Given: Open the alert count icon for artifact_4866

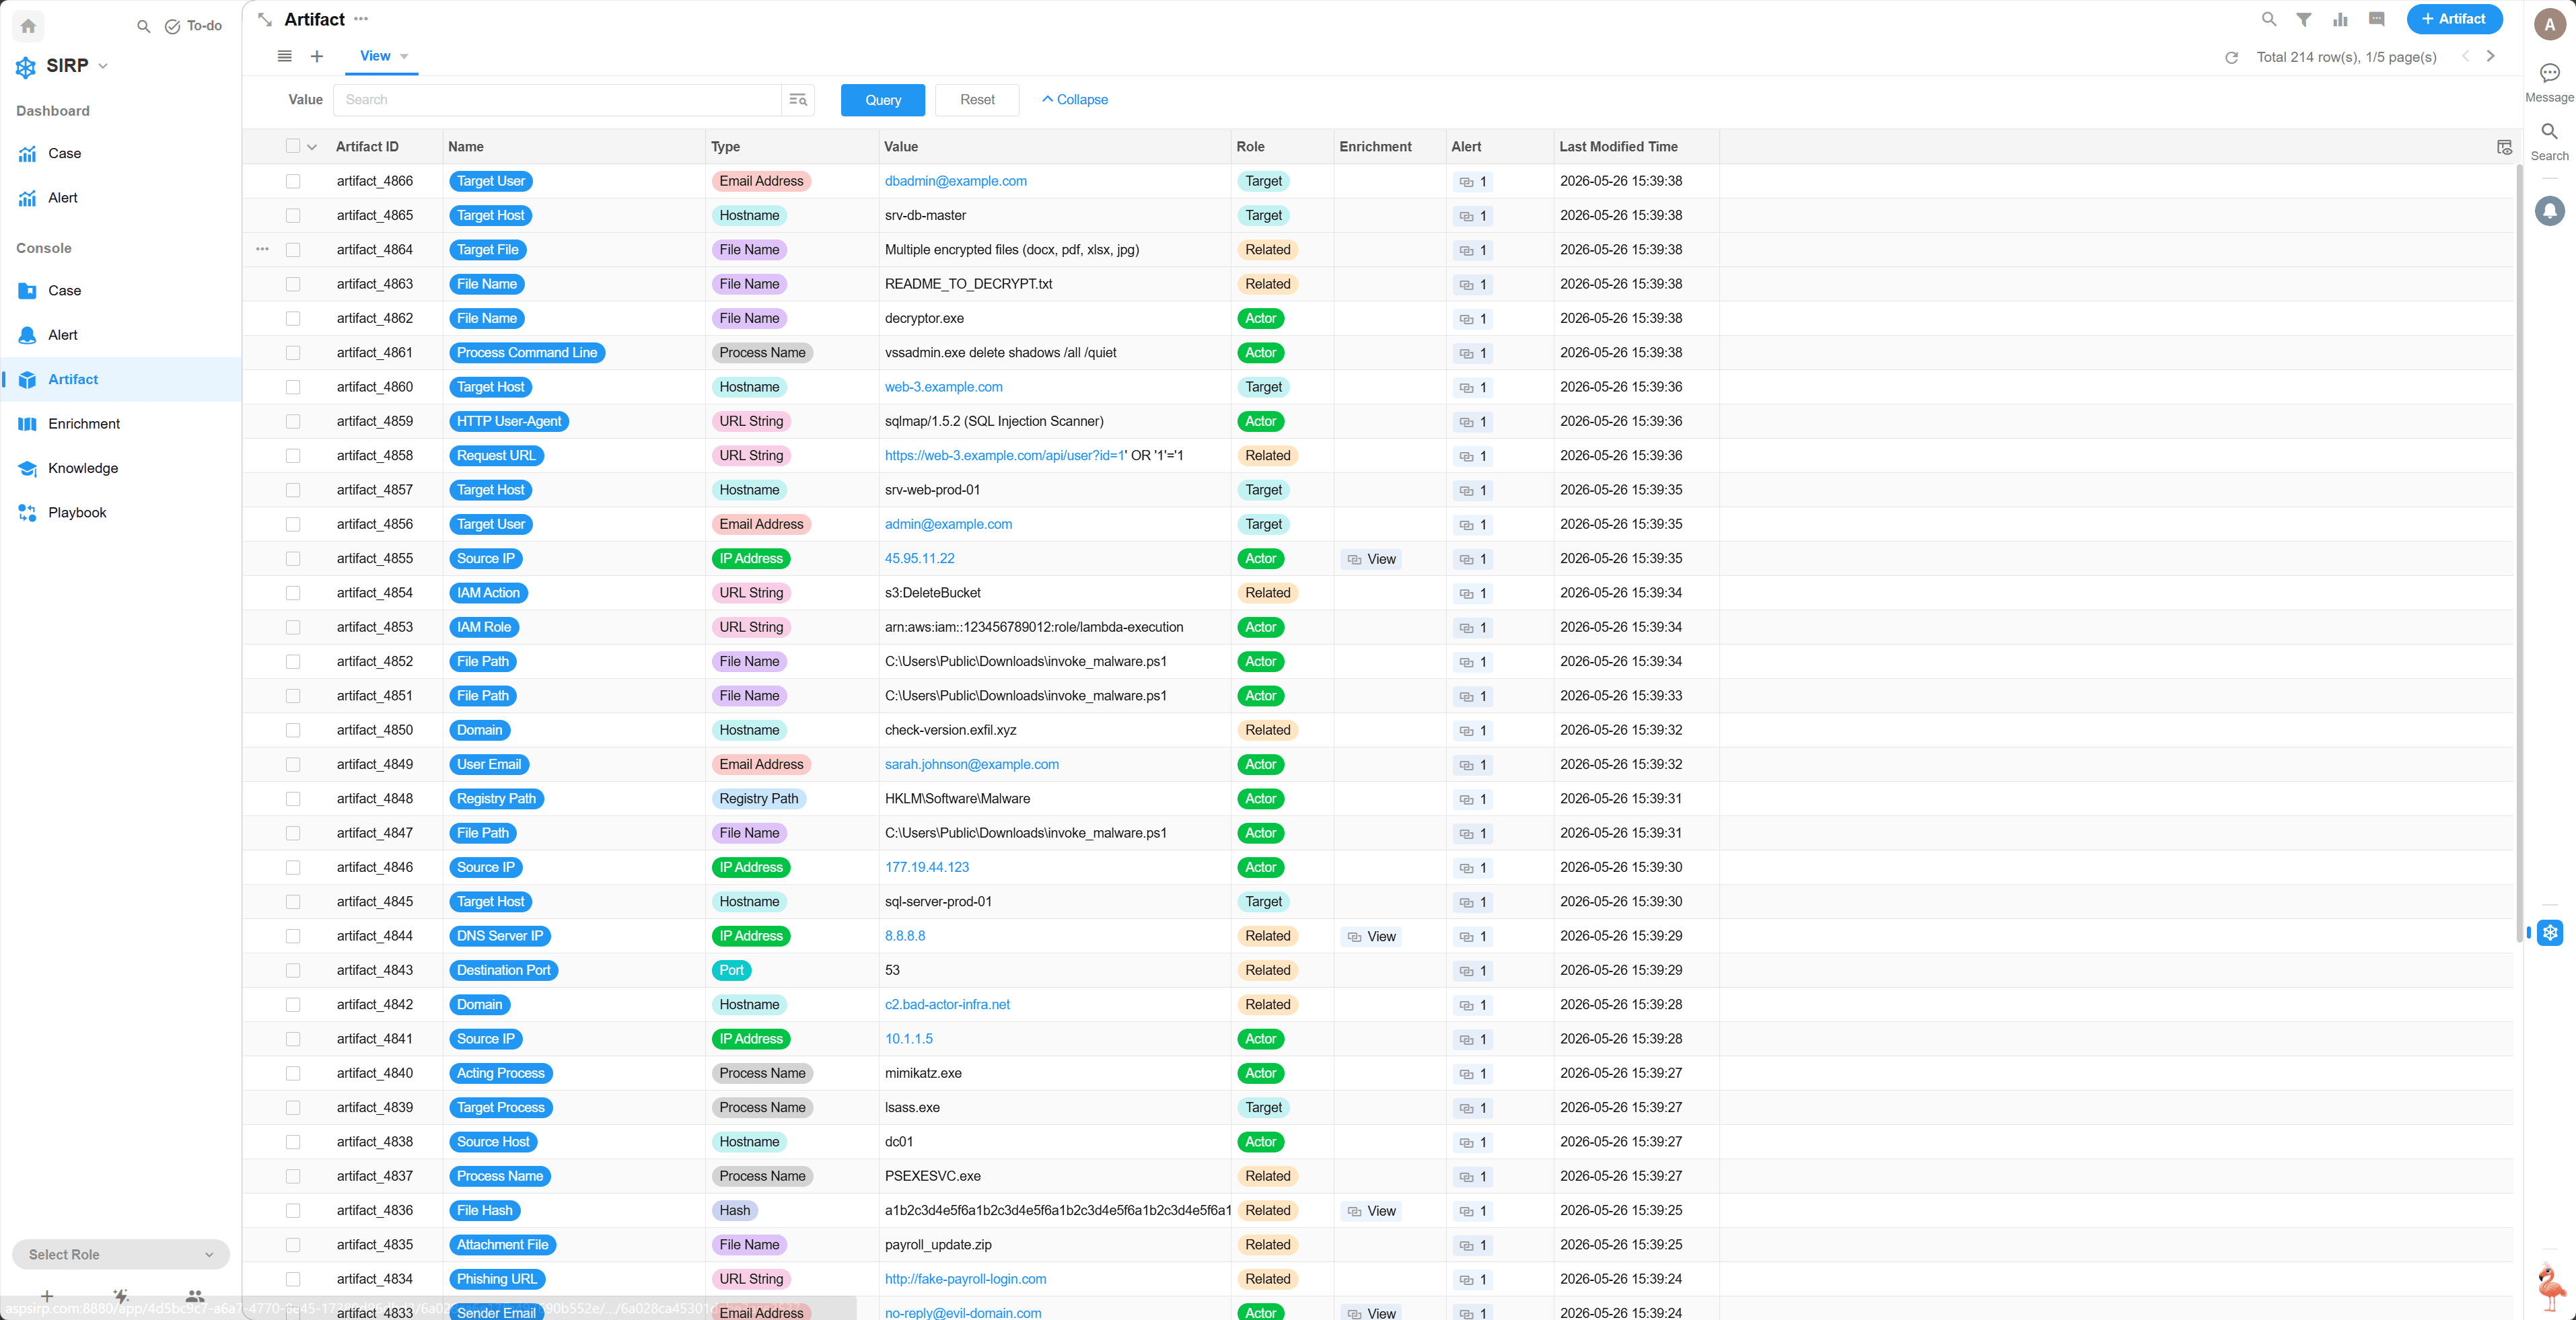Looking at the screenshot, I should [1472, 181].
